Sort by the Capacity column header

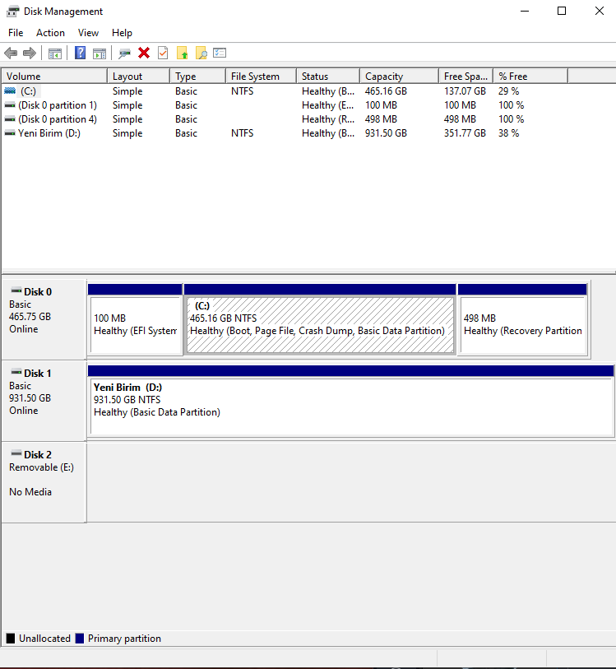(x=400, y=77)
